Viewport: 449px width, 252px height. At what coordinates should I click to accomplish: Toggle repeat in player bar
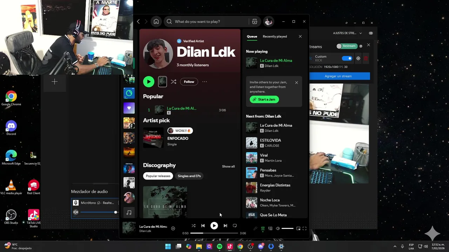(x=235, y=226)
